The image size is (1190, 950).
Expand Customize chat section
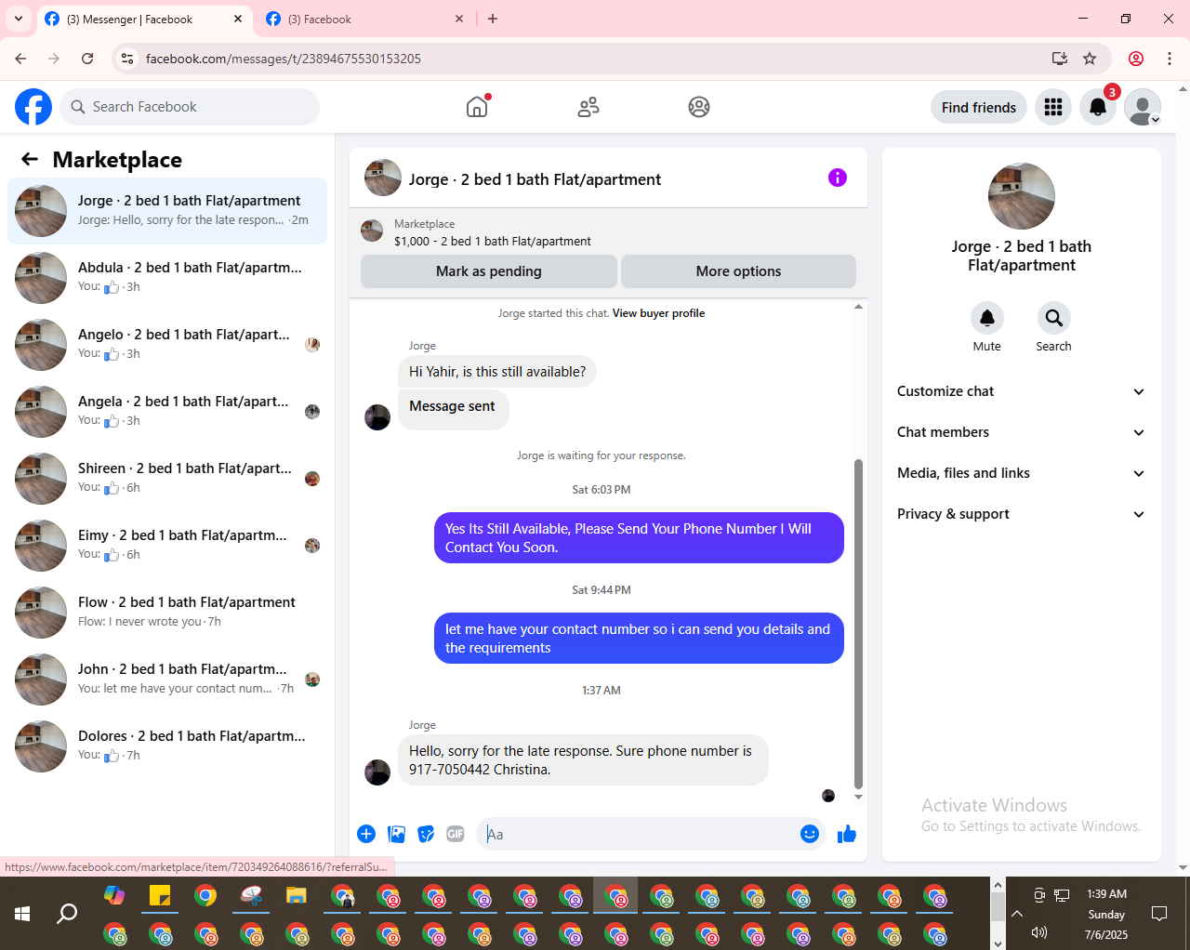pos(1021,391)
